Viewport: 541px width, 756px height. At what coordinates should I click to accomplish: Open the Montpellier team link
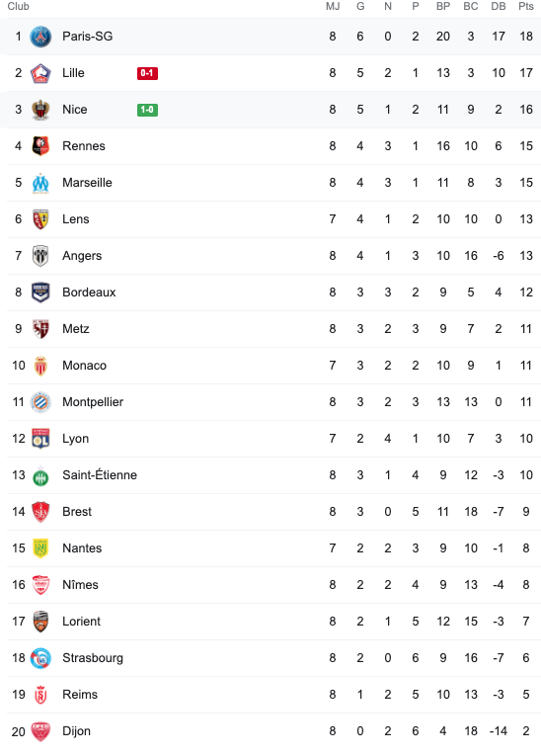pyautogui.click(x=93, y=402)
